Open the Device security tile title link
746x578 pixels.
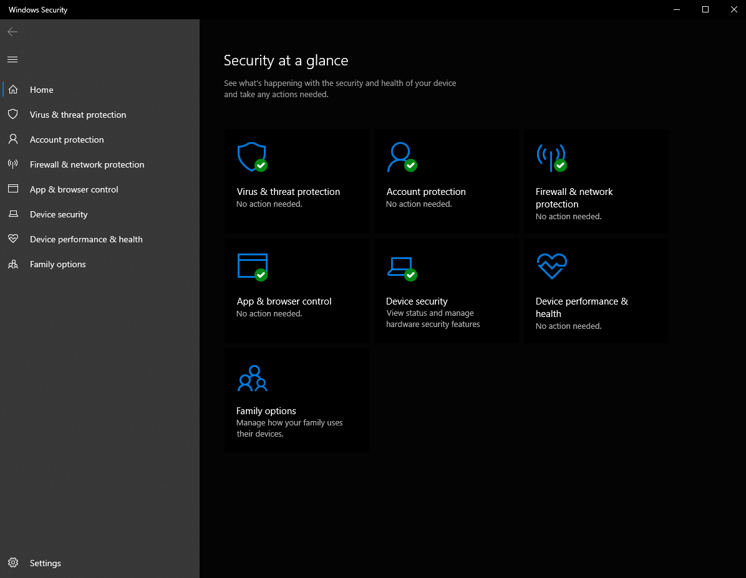(417, 301)
